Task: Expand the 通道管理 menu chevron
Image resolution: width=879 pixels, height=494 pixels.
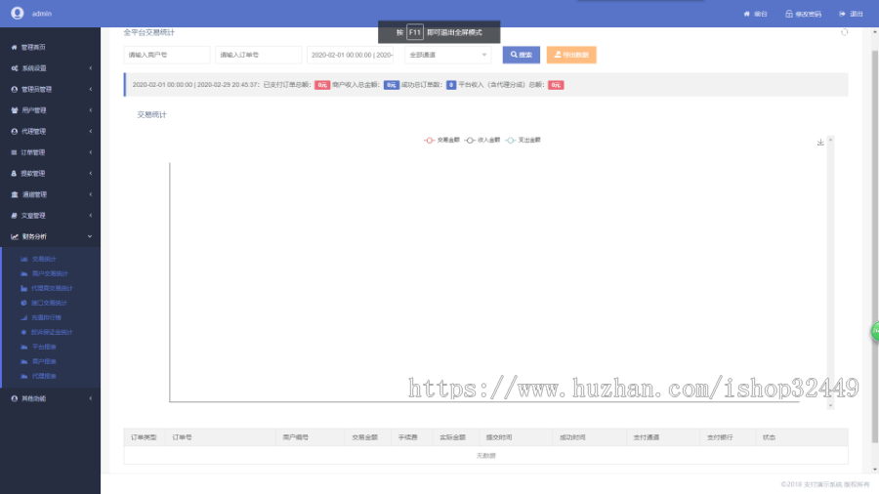Action: point(90,194)
